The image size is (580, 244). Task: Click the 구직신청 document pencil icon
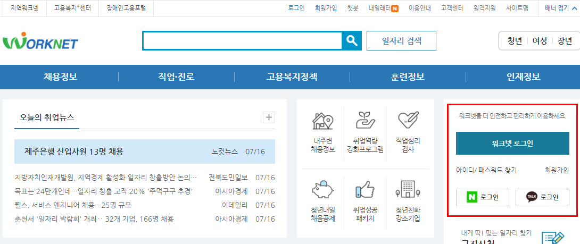pyautogui.click(x=553, y=237)
